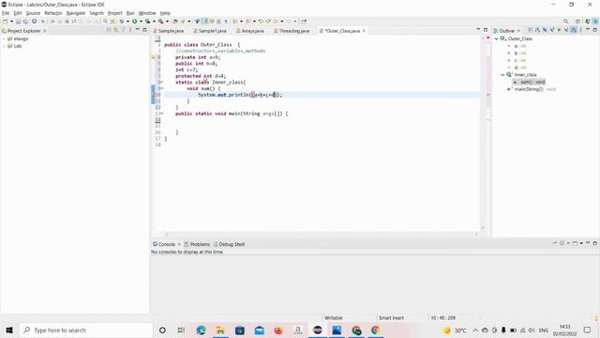Close the Outer_Class.java editor tab

tap(364, 31)
